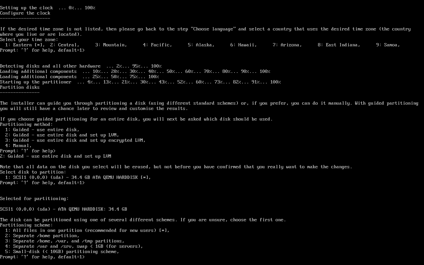Choose the SCSI1 sda QEMU HARDDISK entry
The height and width of the screenshot is (265, 424).
78,178
